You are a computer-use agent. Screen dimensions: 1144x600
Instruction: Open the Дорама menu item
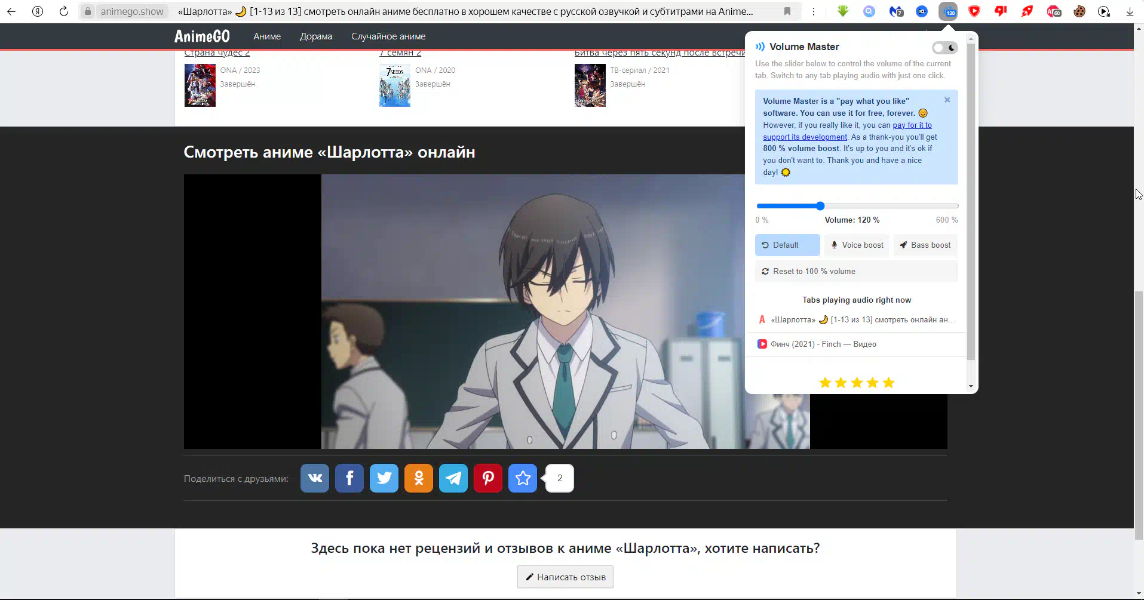point(316,36)
